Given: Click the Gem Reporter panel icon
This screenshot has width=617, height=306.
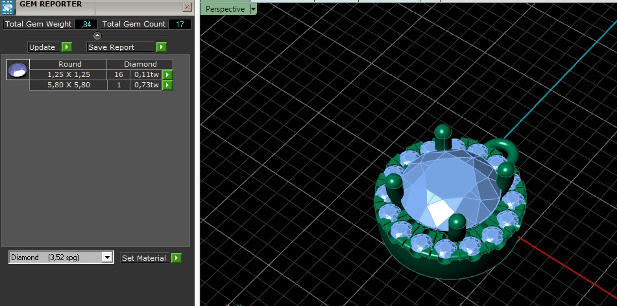Looking at the screenshot, I should tap(8, 6).
